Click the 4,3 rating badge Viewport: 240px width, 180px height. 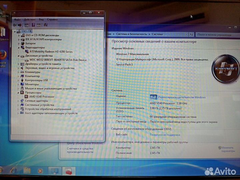coord(153,97)
